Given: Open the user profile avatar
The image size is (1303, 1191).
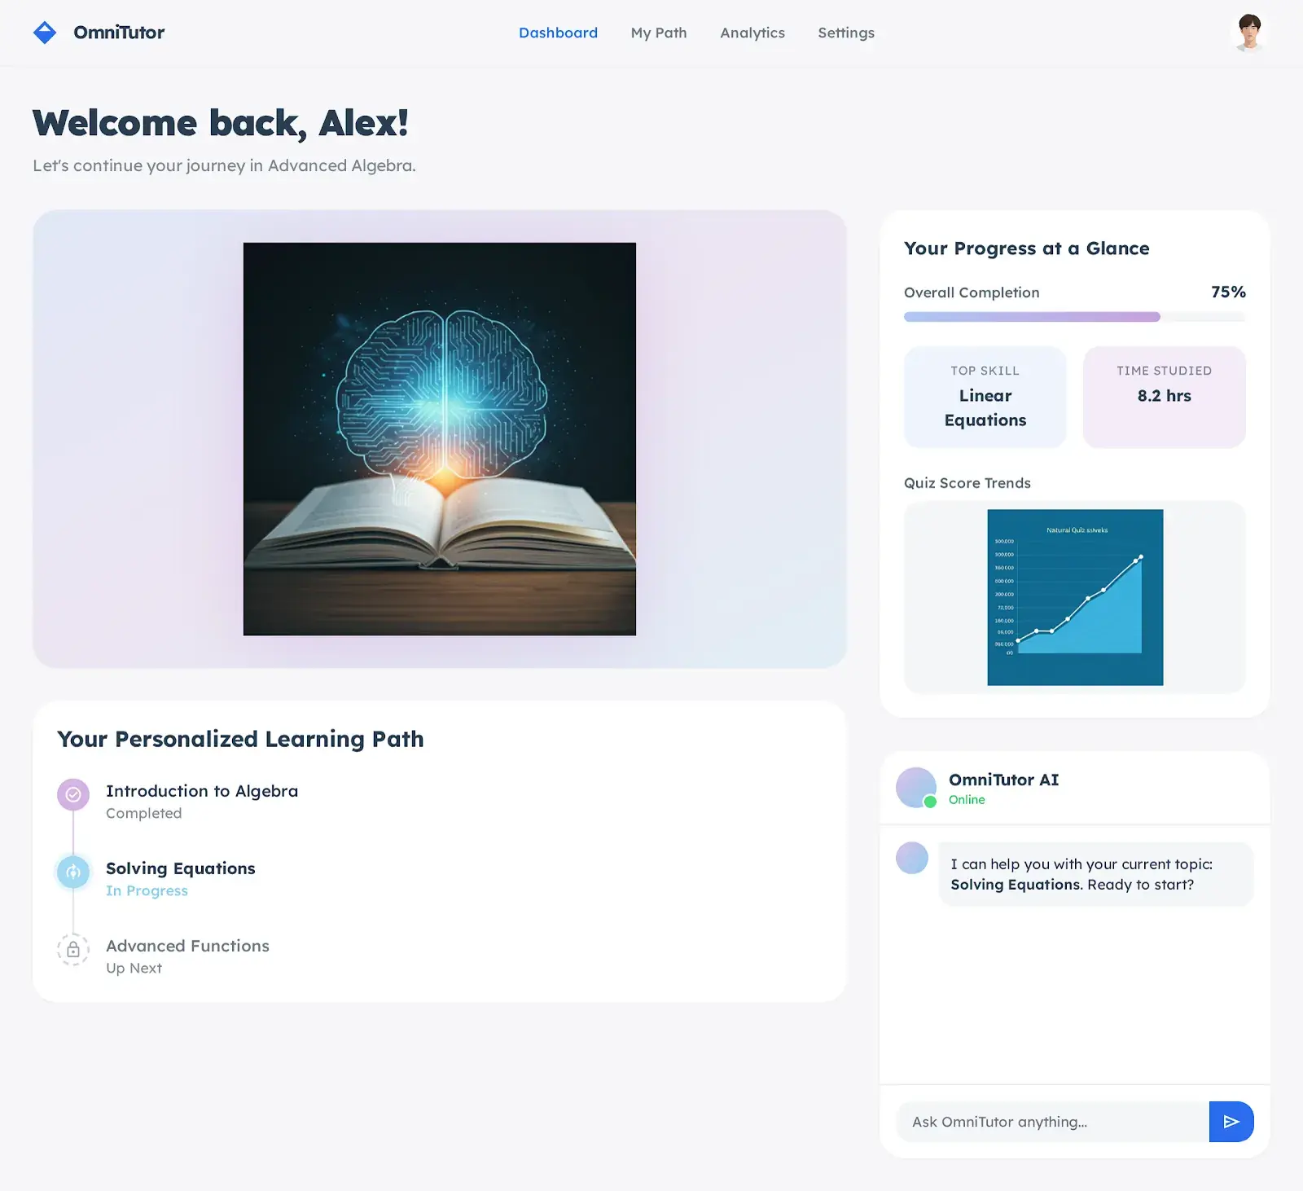Looking at the screenshot, I should pyautogui.click(x=1249, y=33).
